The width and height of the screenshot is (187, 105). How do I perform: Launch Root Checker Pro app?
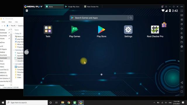coord(155,29)
